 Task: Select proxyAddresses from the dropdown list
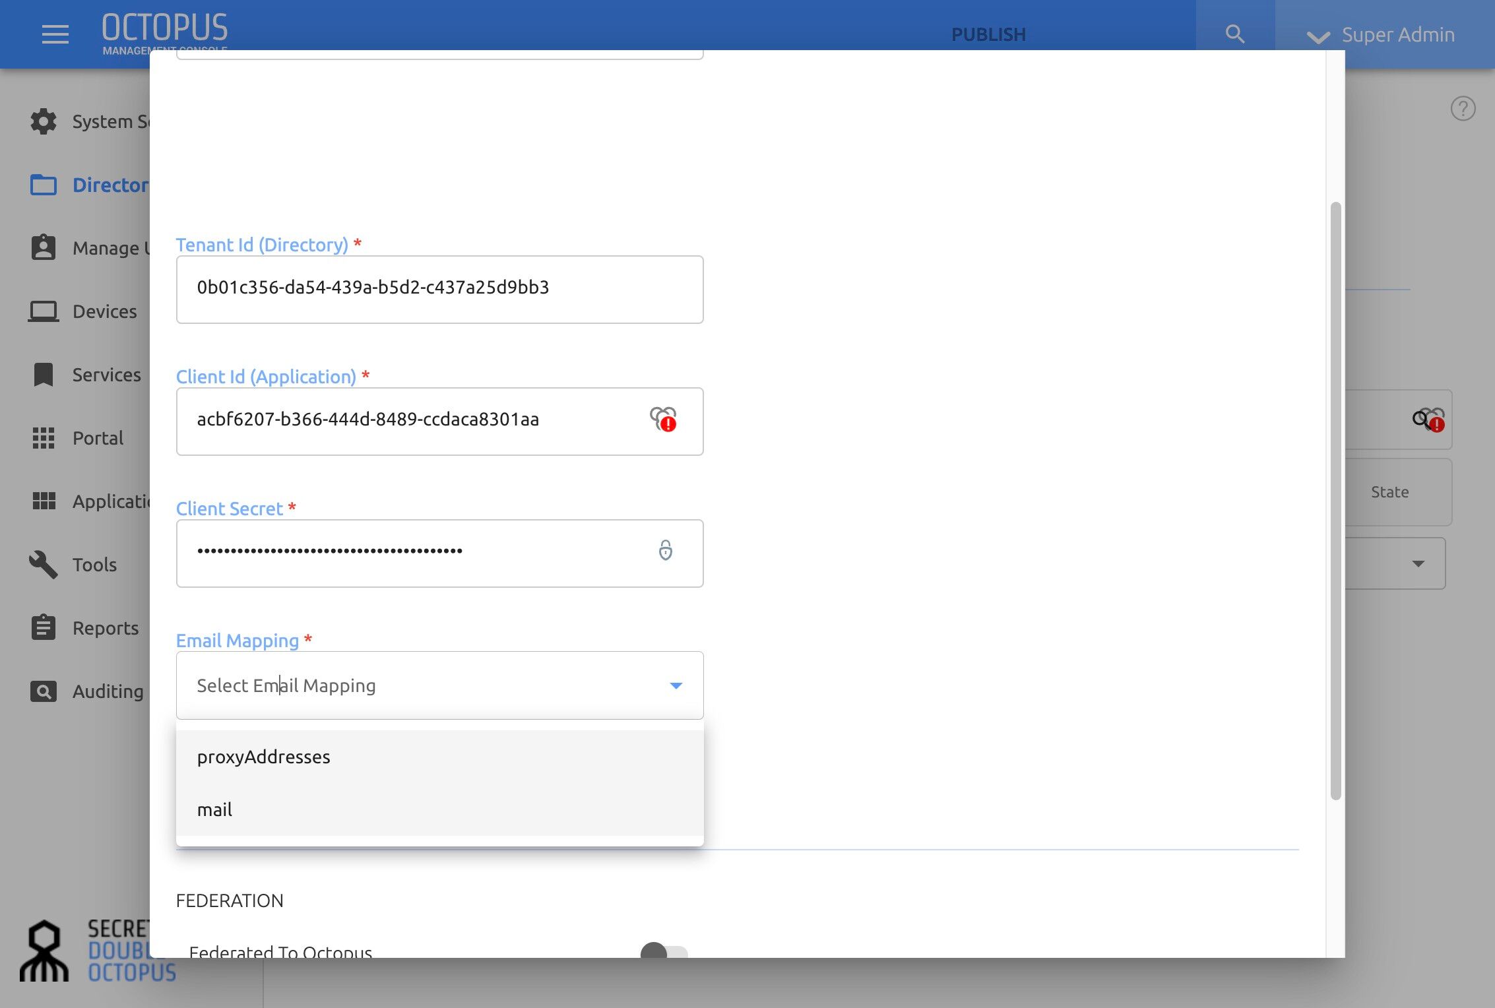pos(439,757)
